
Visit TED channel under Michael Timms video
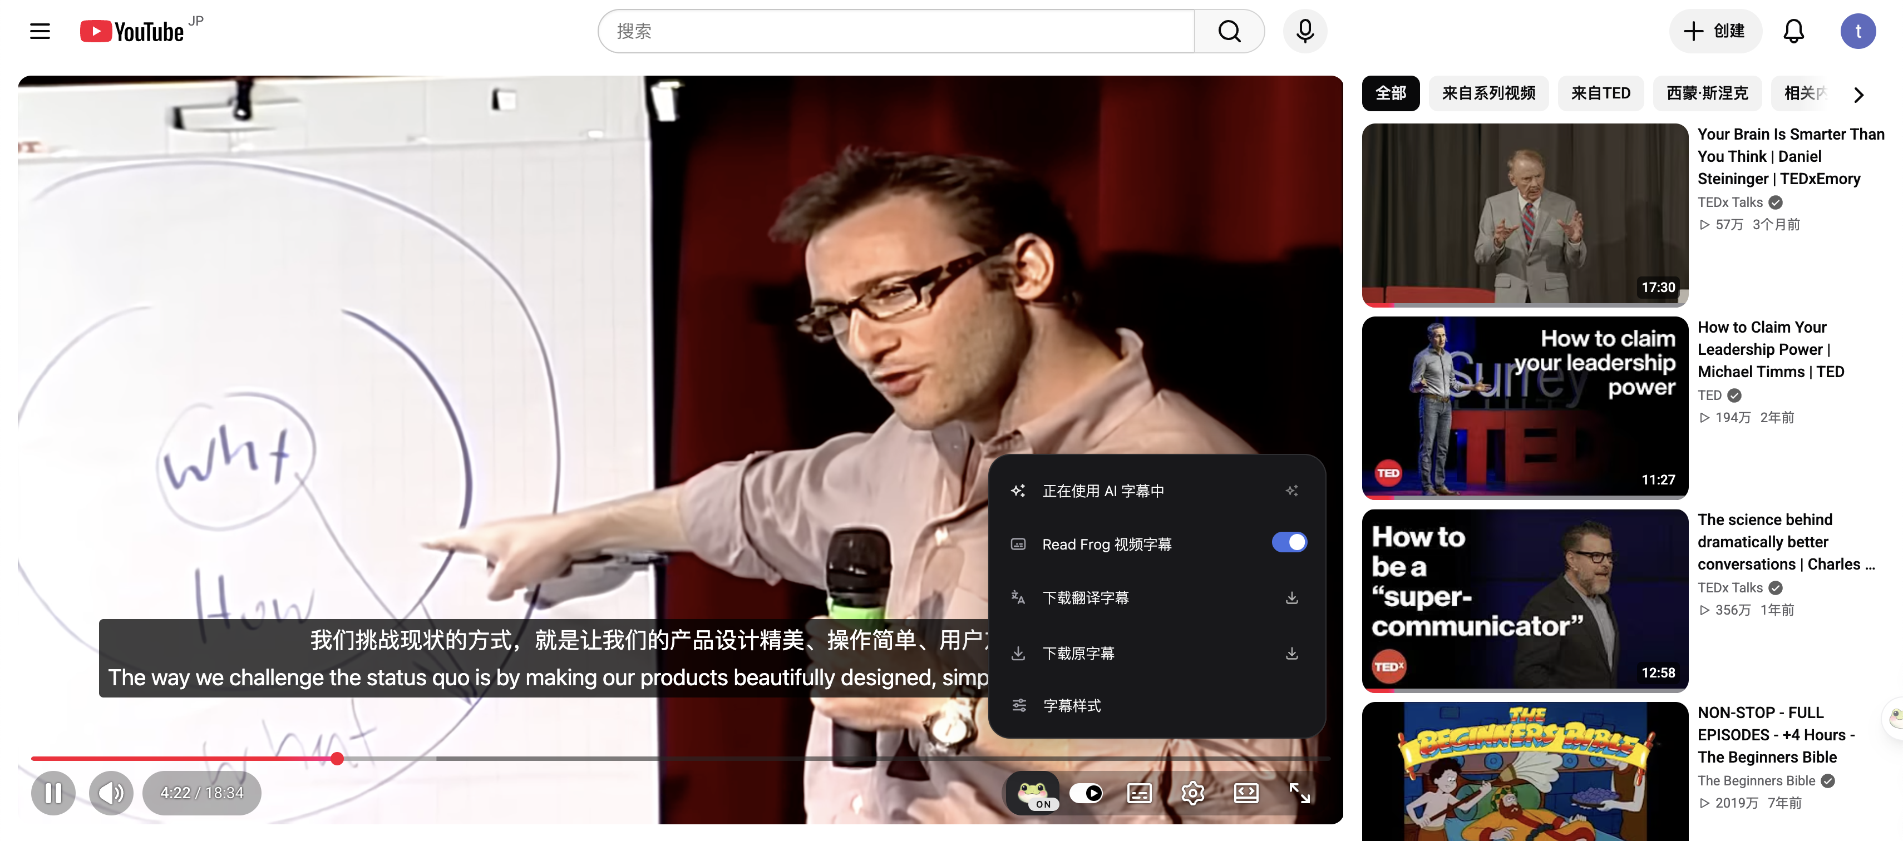click(1709, 395)
